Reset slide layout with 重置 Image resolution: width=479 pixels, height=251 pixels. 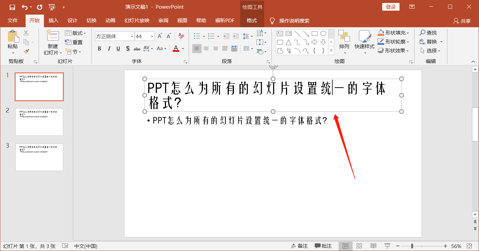[x=74, y=42]
